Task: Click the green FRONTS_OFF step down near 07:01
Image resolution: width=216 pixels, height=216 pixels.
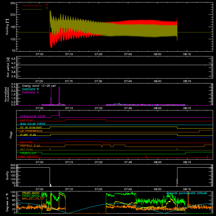Action: (x=42, y=153)
